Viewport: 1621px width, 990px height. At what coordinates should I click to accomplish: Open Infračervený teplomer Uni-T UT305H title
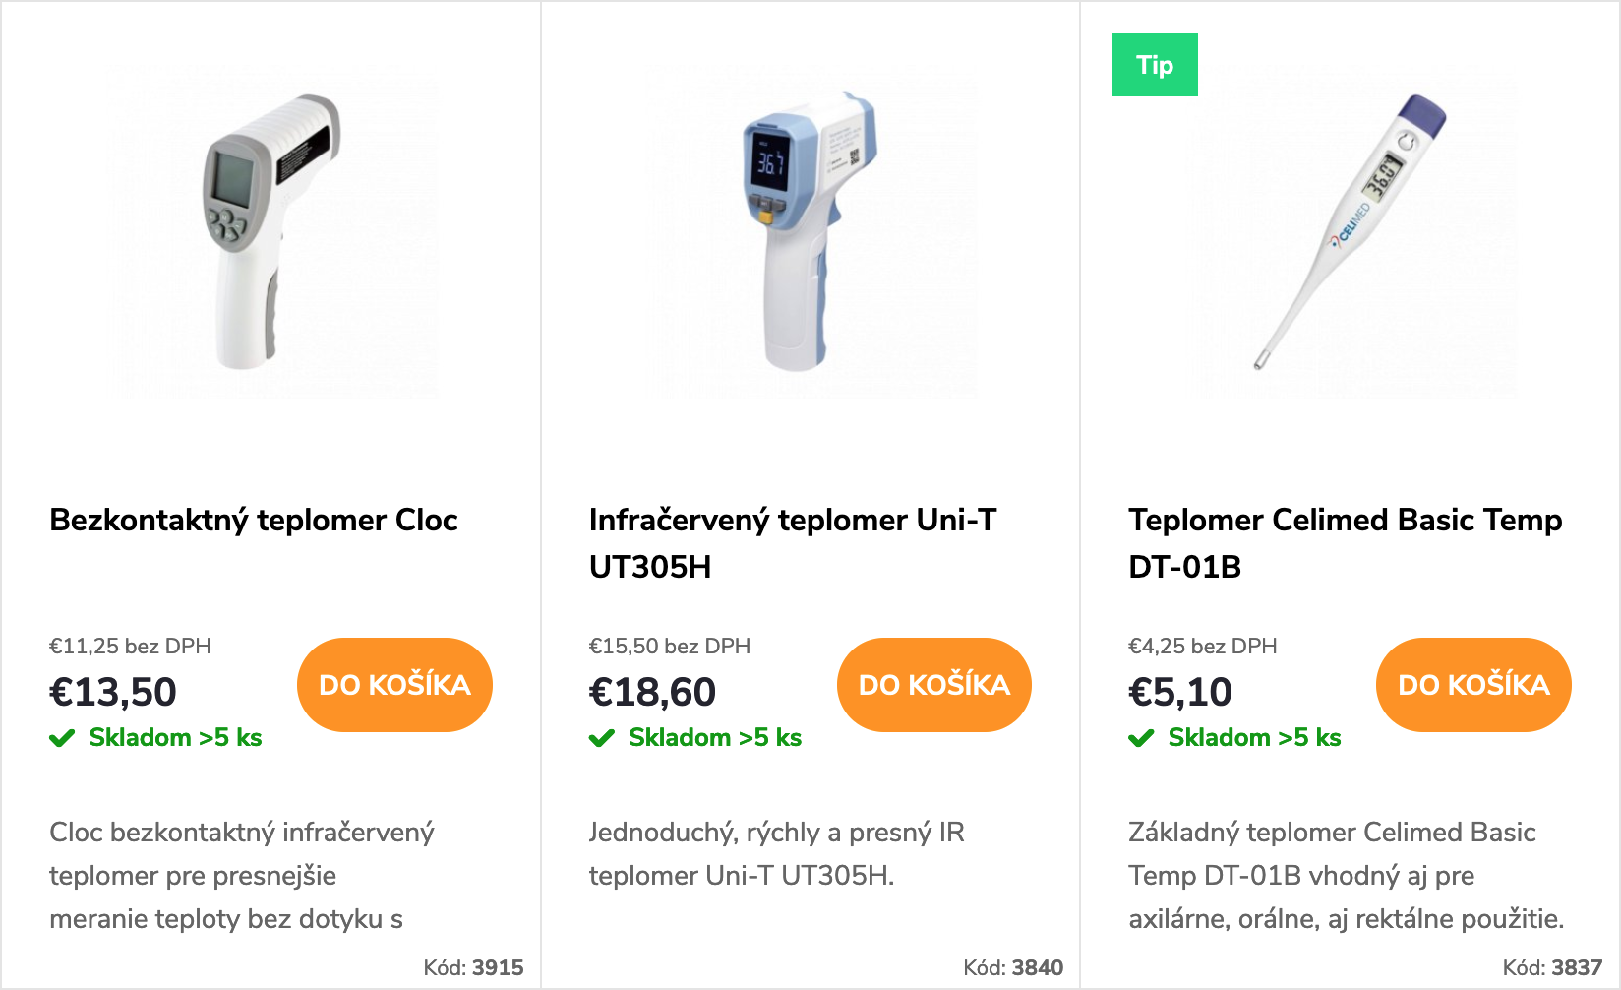(792, 542)
